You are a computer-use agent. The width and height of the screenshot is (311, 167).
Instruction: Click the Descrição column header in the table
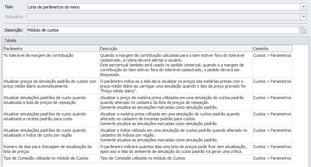pyautogui.click(x=176, y=49)
